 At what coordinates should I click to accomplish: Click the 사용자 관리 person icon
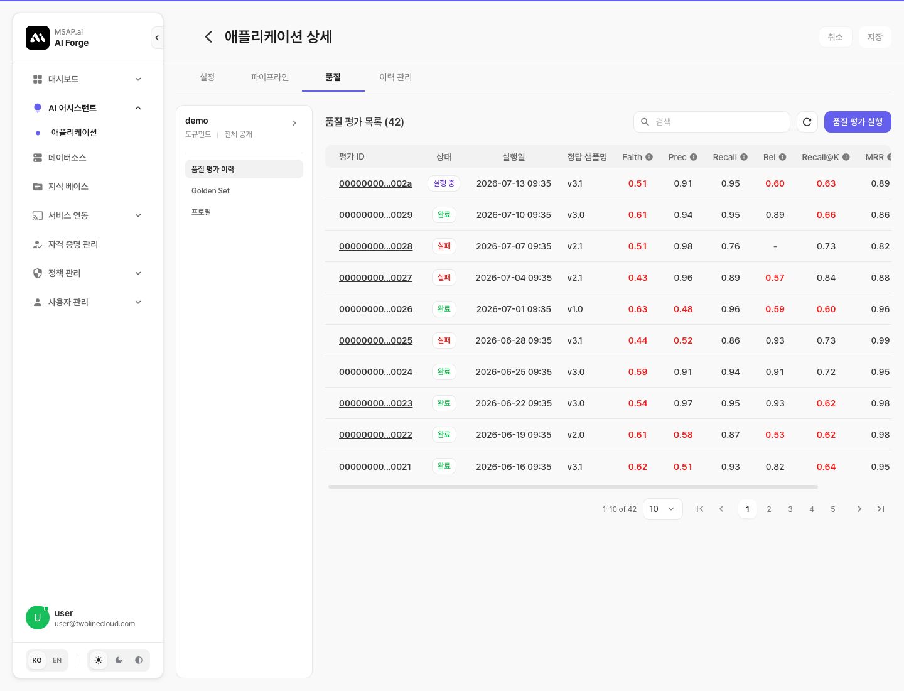pos(38,302)
